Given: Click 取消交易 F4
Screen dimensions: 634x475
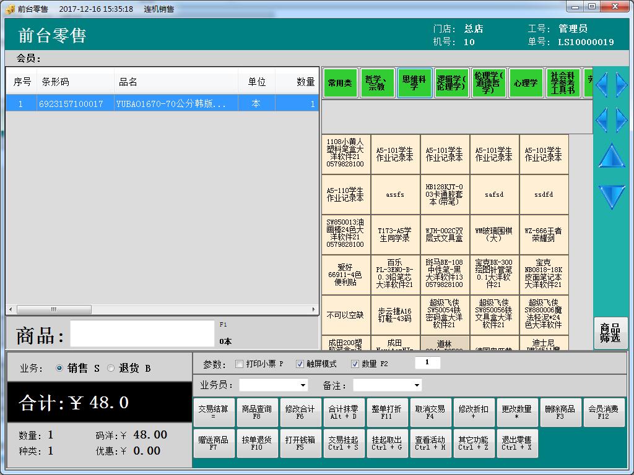Looking at the screenshot, I should (x=431, y=413).
